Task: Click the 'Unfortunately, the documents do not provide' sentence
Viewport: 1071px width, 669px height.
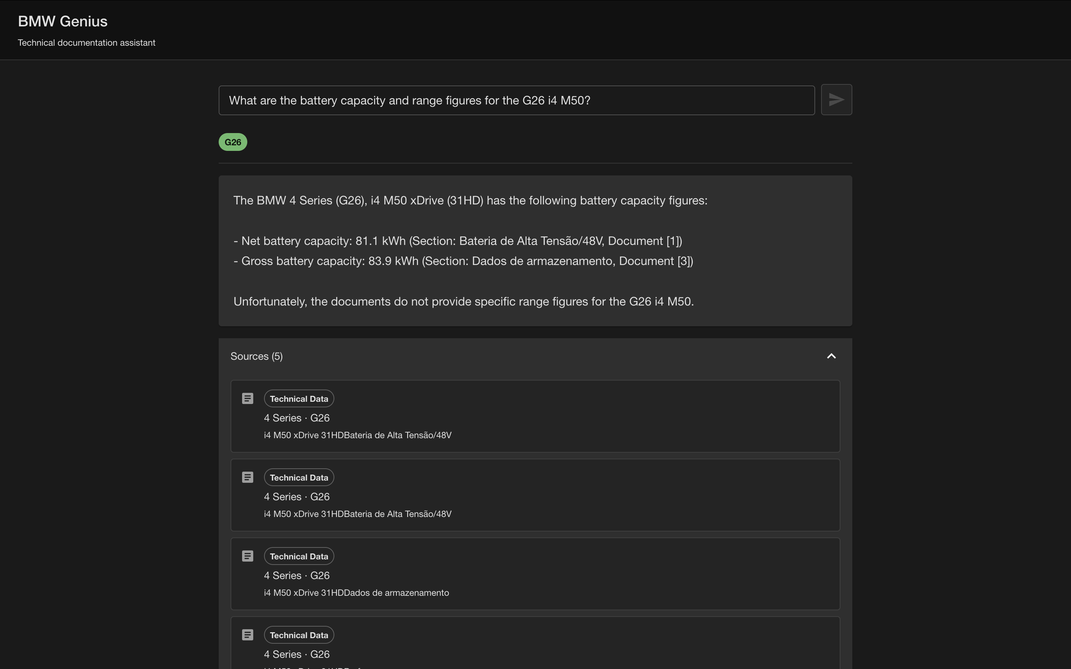Action: point(464,302)
